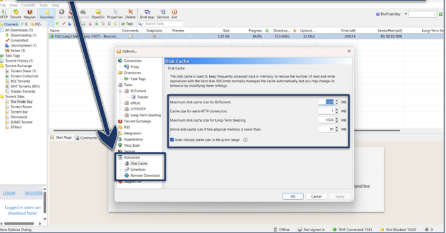
Task: Click OK in the Options dialog
Action: click(x=293, y=196)
